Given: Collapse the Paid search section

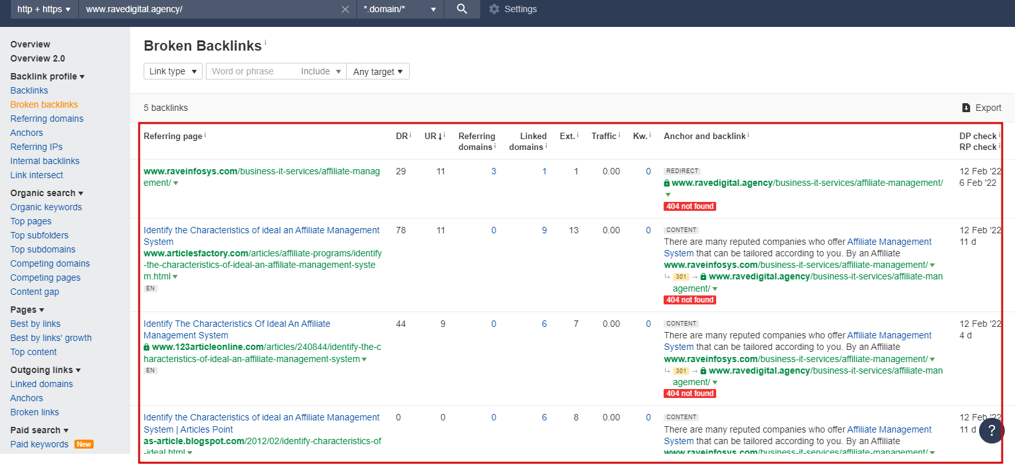Looking at the screenshot, I should pyautogui.click(x=39, y=430).
